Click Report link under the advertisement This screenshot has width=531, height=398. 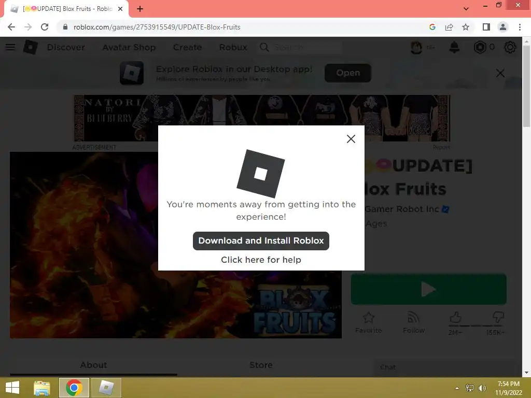(x=441, y=147)
